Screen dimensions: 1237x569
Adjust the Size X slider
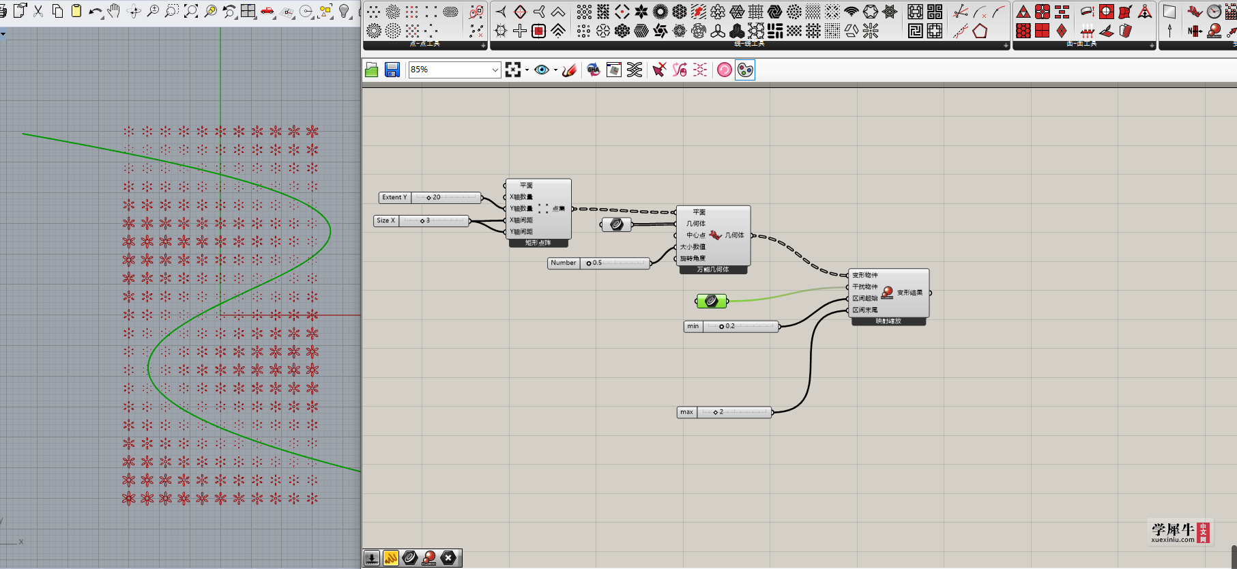pyautogui.click(x=422, y=220)
